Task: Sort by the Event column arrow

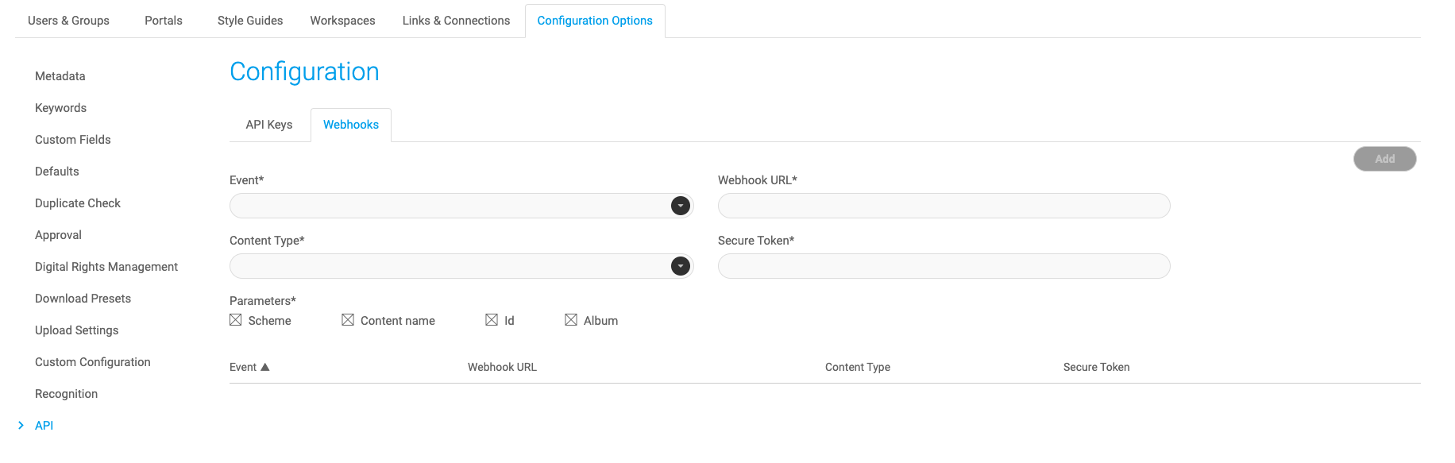Action: pos(265,367)
